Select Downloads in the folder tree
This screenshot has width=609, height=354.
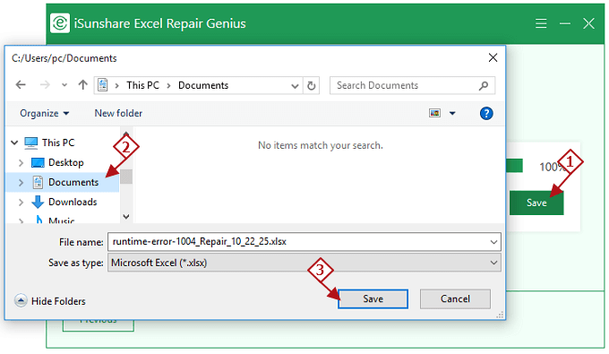pyautogui.click(x=73, y=202)
